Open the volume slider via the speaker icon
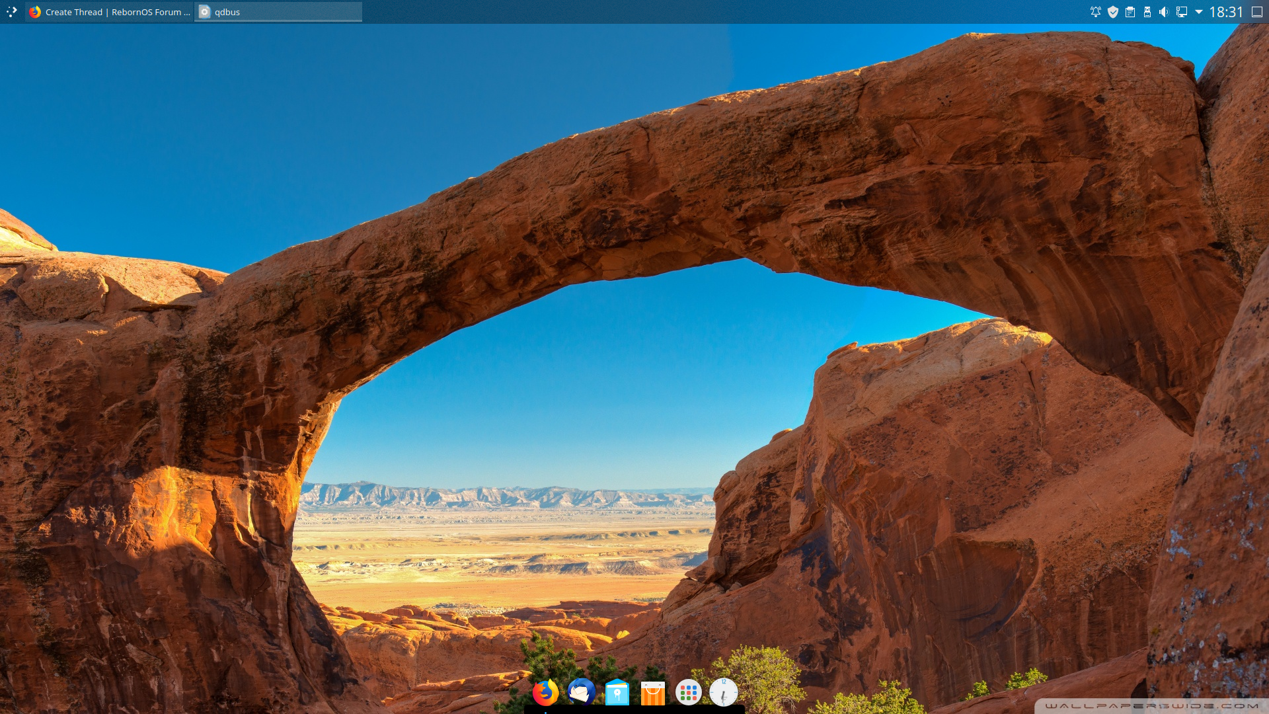The height and width of the screenshot is (714, 1269). (x=1165, y=11)
